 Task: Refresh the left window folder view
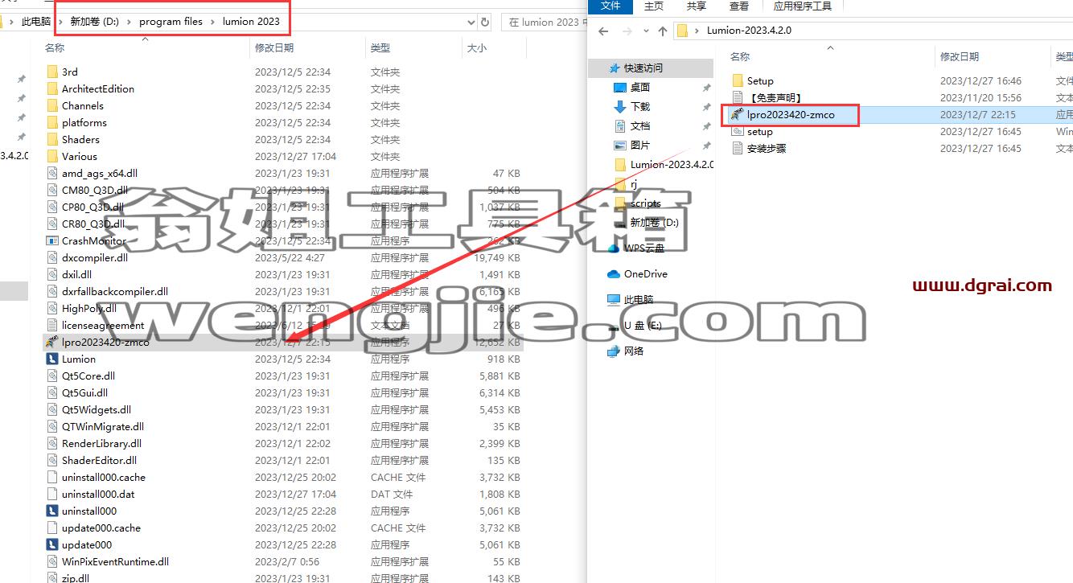(x=485, y=22)
